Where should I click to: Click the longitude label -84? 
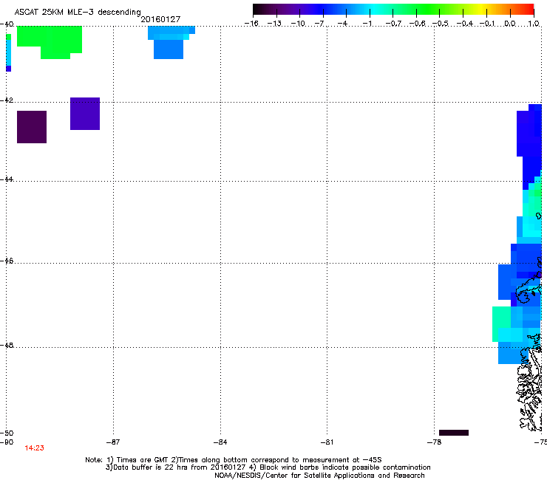point(220,442)
